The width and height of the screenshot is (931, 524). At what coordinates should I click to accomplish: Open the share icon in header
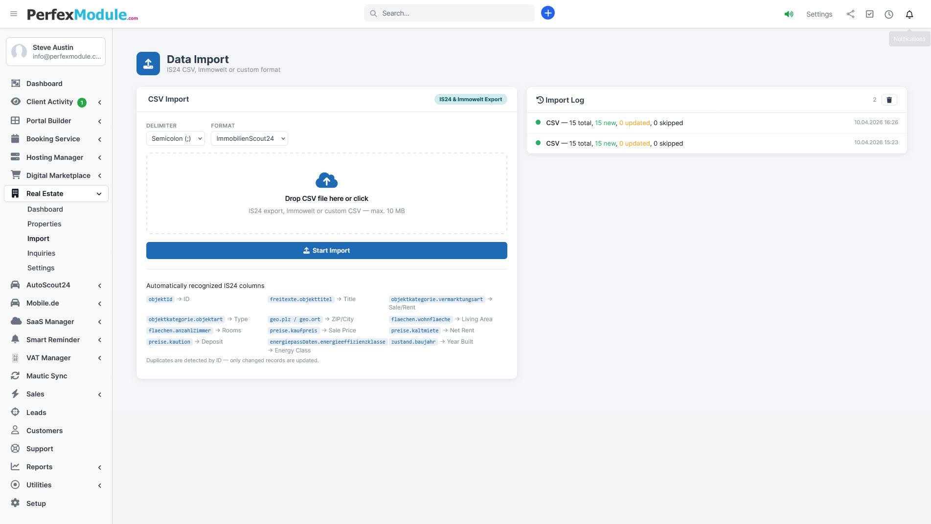(x=850, y=14)
